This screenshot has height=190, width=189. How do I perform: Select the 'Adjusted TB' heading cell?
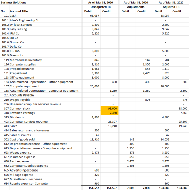coord(171,7)
